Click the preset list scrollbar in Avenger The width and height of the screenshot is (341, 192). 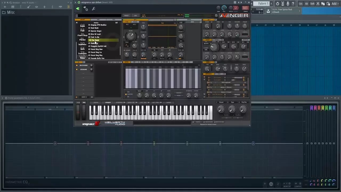[x=120, y=51]
